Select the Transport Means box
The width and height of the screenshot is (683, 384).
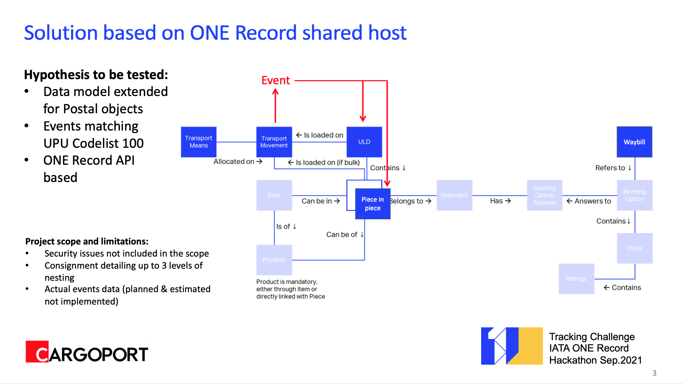[198, 142]
